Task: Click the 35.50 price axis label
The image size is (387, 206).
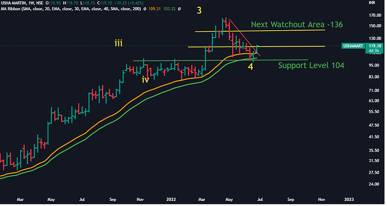Action: tap(375, 151)
